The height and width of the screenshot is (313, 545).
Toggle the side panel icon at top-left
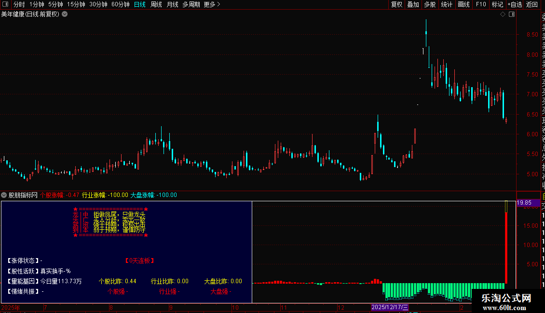tap(5, 4)
